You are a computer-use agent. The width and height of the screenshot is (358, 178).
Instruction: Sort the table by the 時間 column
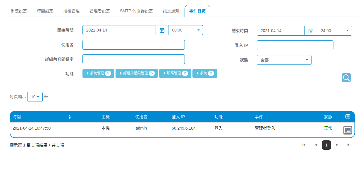tap(70, 117)
